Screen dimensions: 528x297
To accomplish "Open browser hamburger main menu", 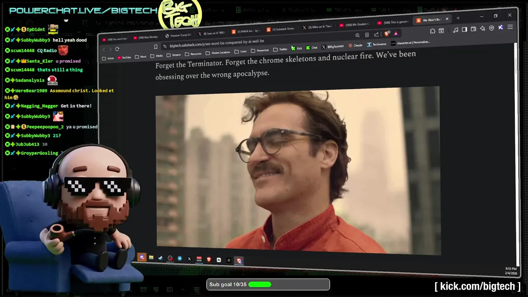I will click(510, 27).
